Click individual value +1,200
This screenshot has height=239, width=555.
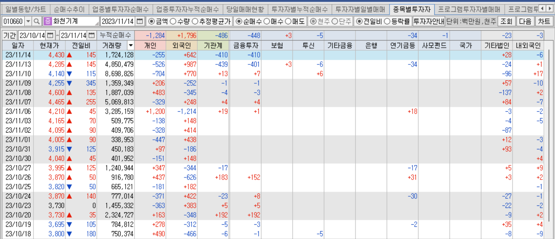tap(155, 111)
